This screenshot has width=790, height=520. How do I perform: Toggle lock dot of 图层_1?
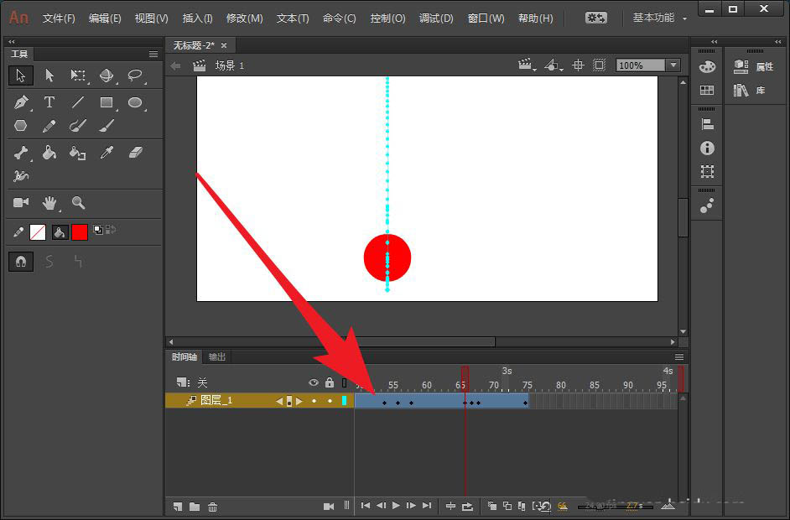point(330,401)
